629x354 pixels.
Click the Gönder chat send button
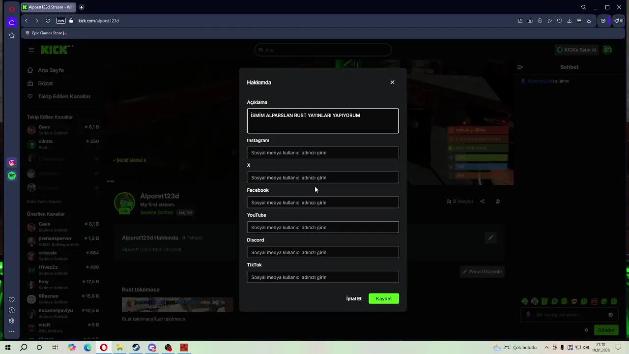coord(605,330)
